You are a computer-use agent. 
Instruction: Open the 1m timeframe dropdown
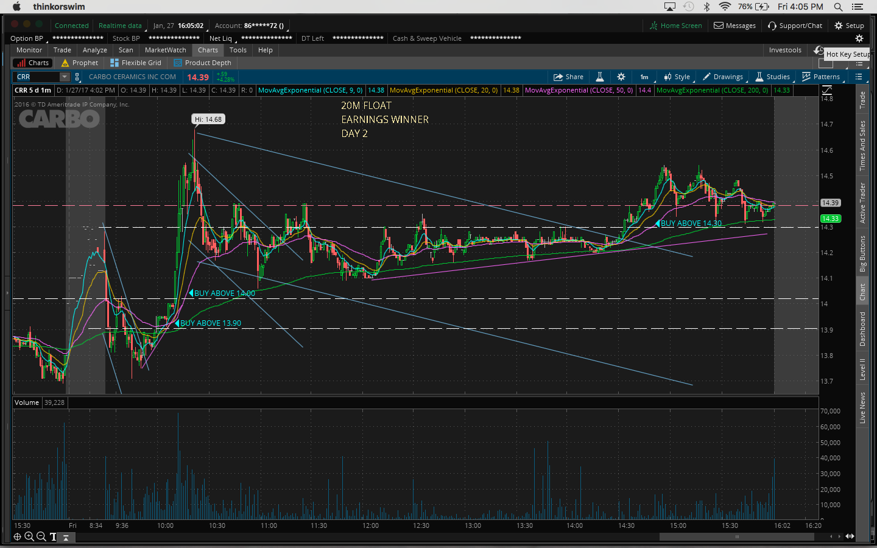click(644, 77)
